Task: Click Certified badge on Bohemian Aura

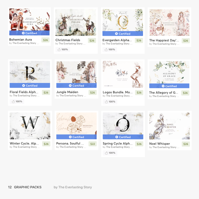Action: click(x=29, y=33)
